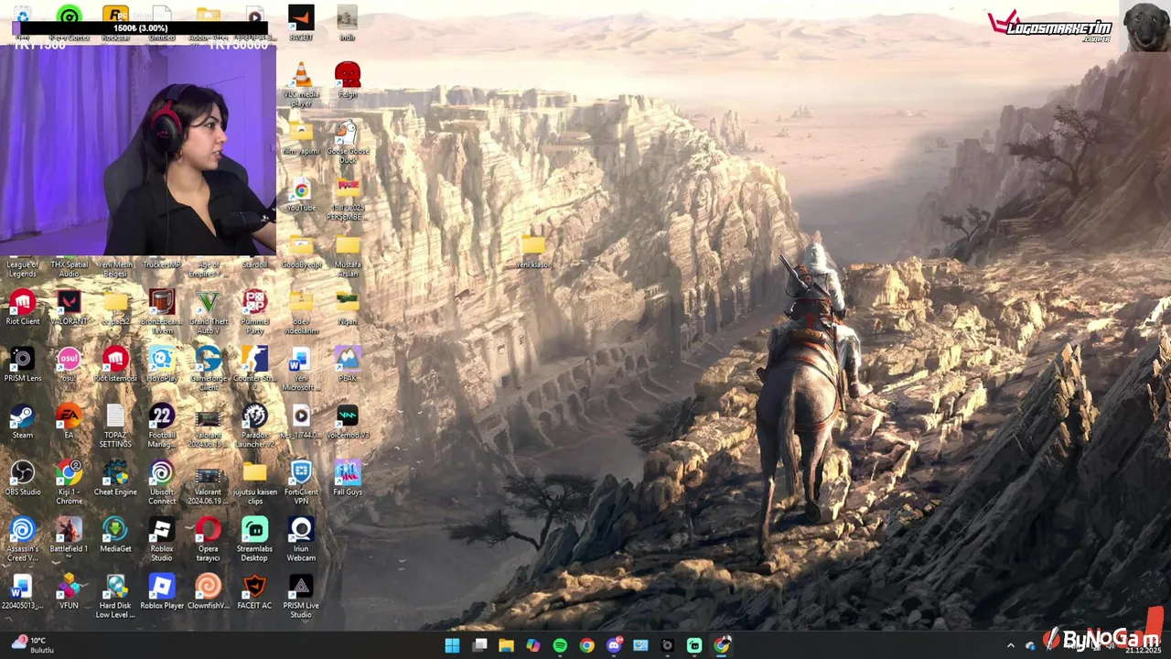Launch PRISM Live Studio icon

[301, 596]
